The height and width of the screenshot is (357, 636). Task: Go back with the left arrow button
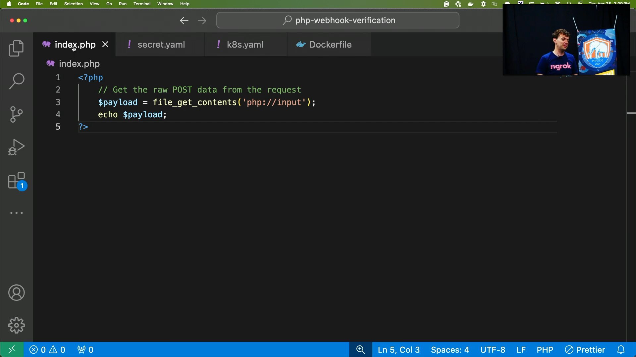click(184, 21)
